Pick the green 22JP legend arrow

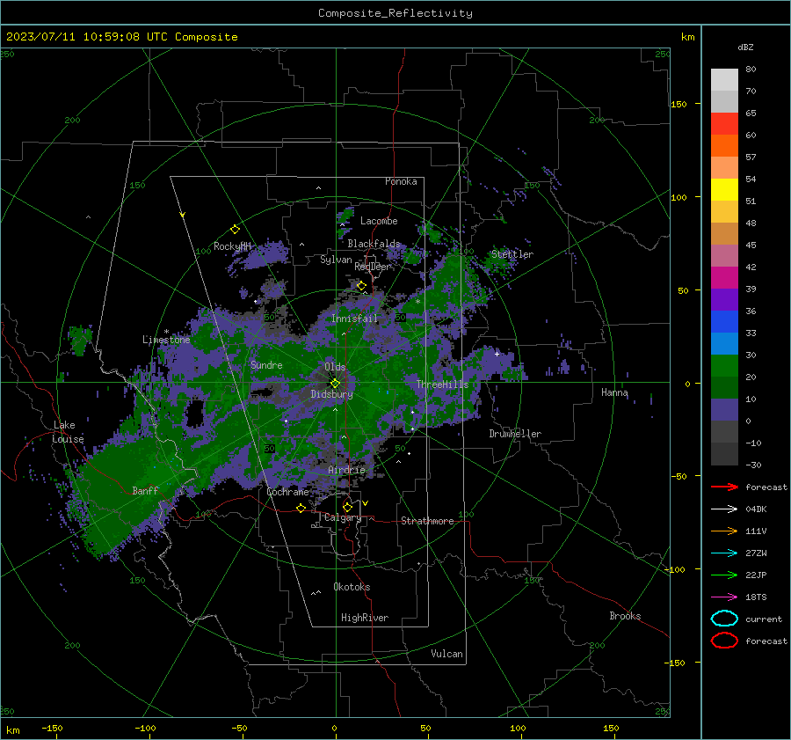pyautogui.click(x=724, y=575)
